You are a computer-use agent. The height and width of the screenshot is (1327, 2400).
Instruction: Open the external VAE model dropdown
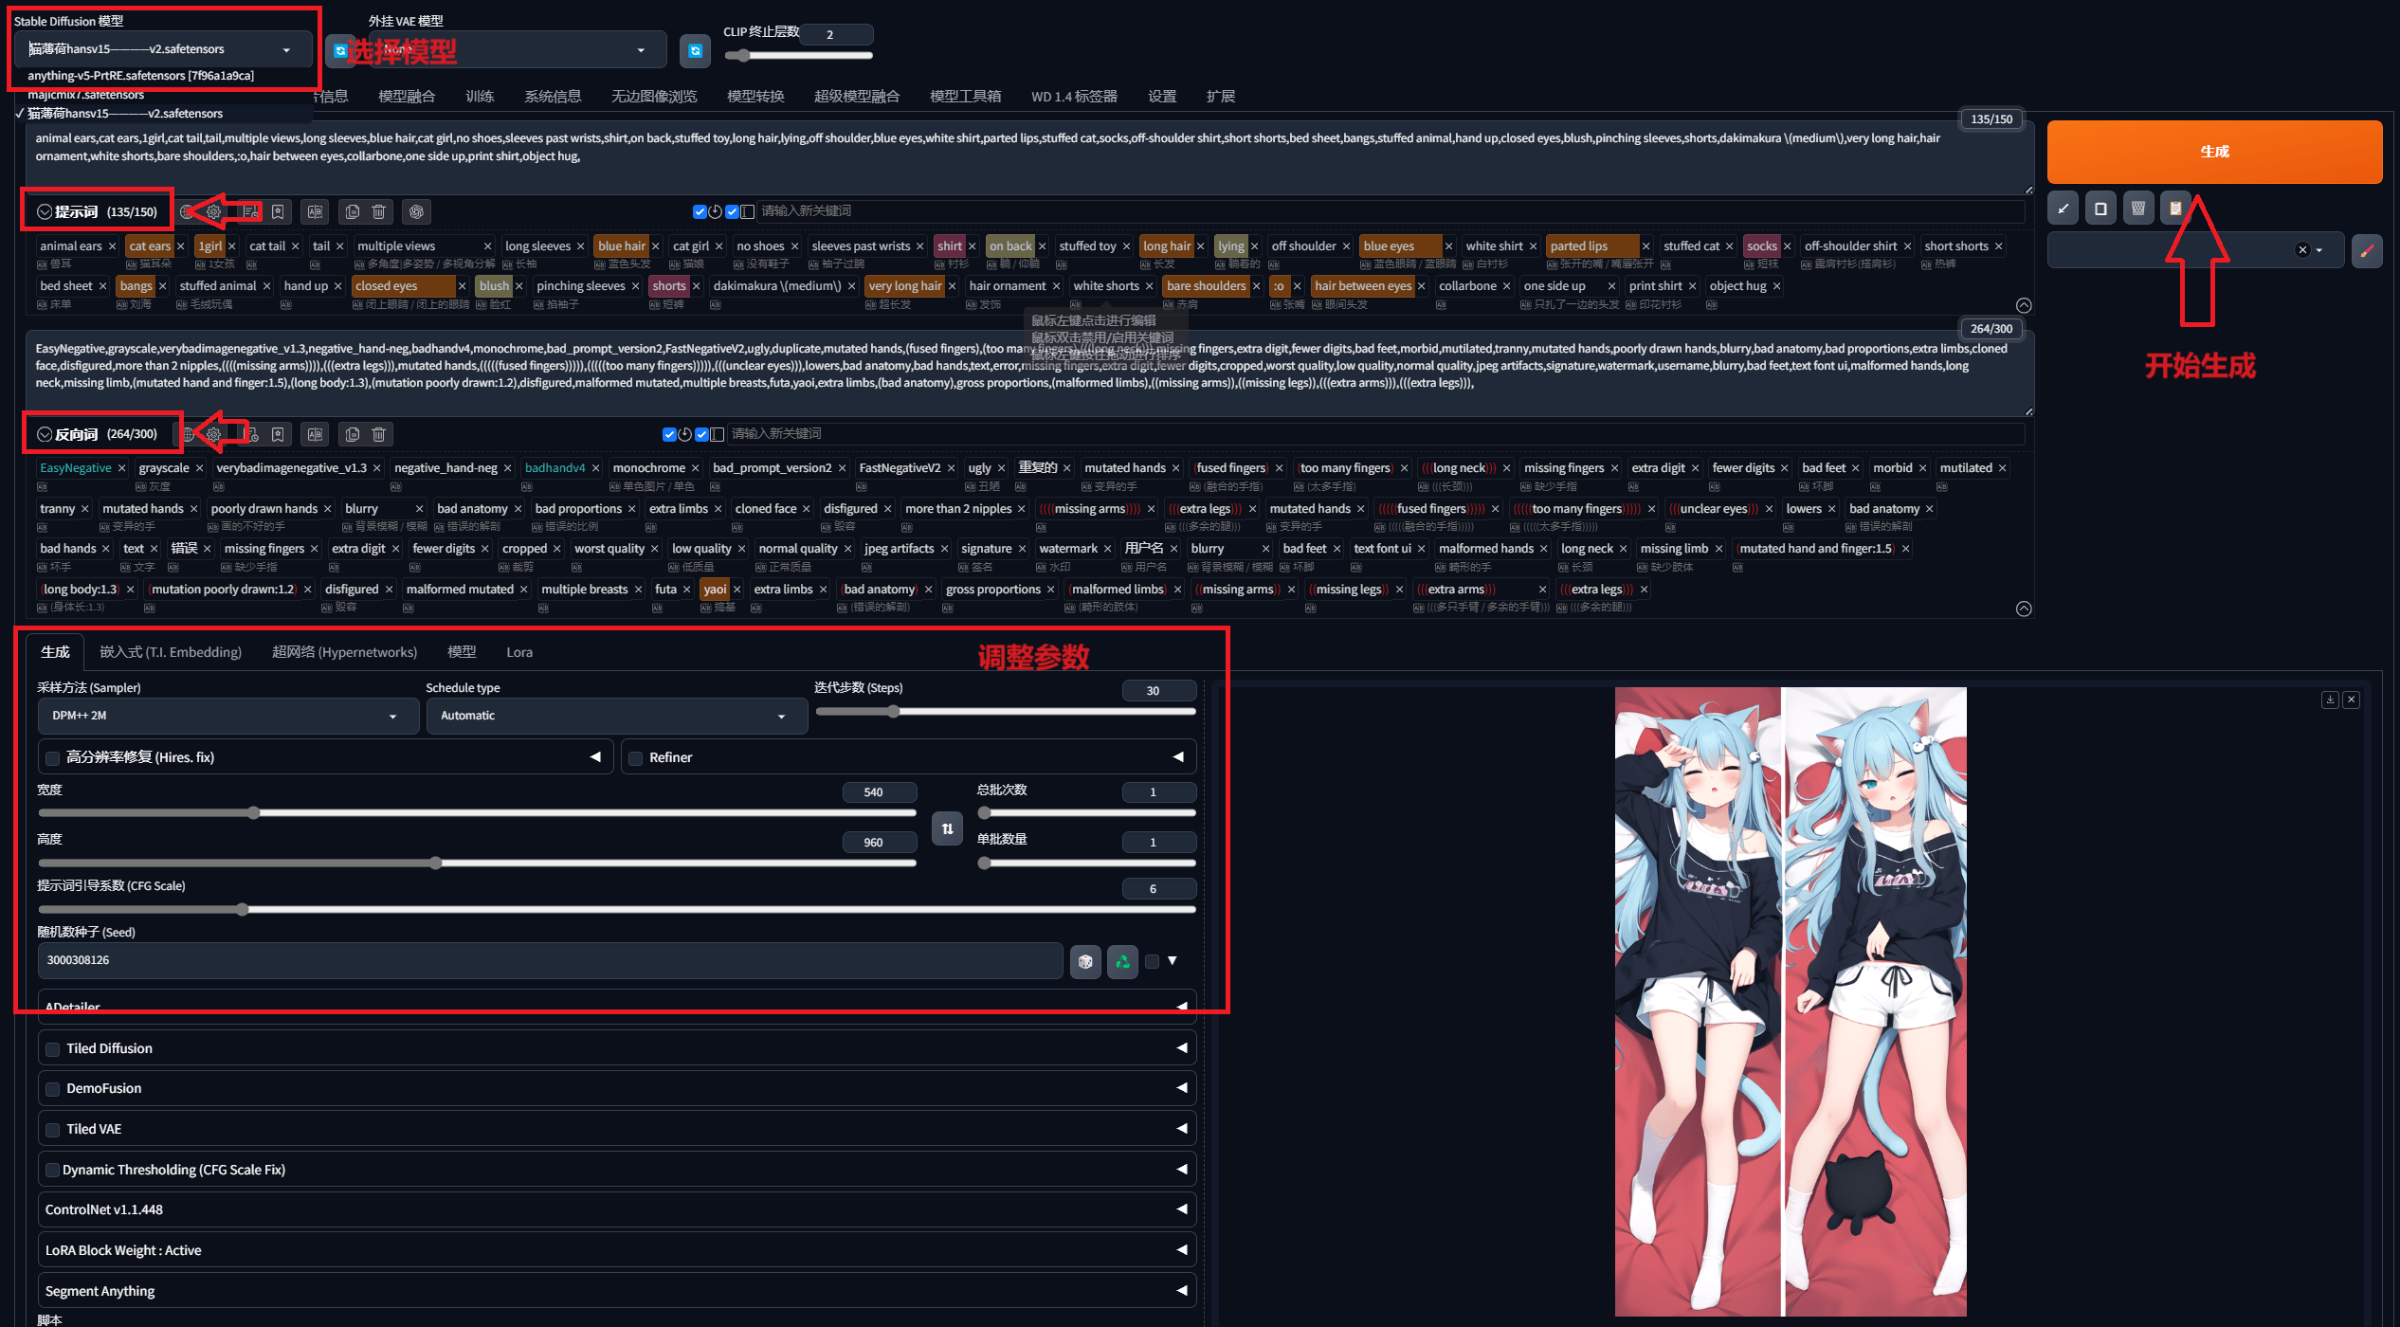(x=518, y=49)
